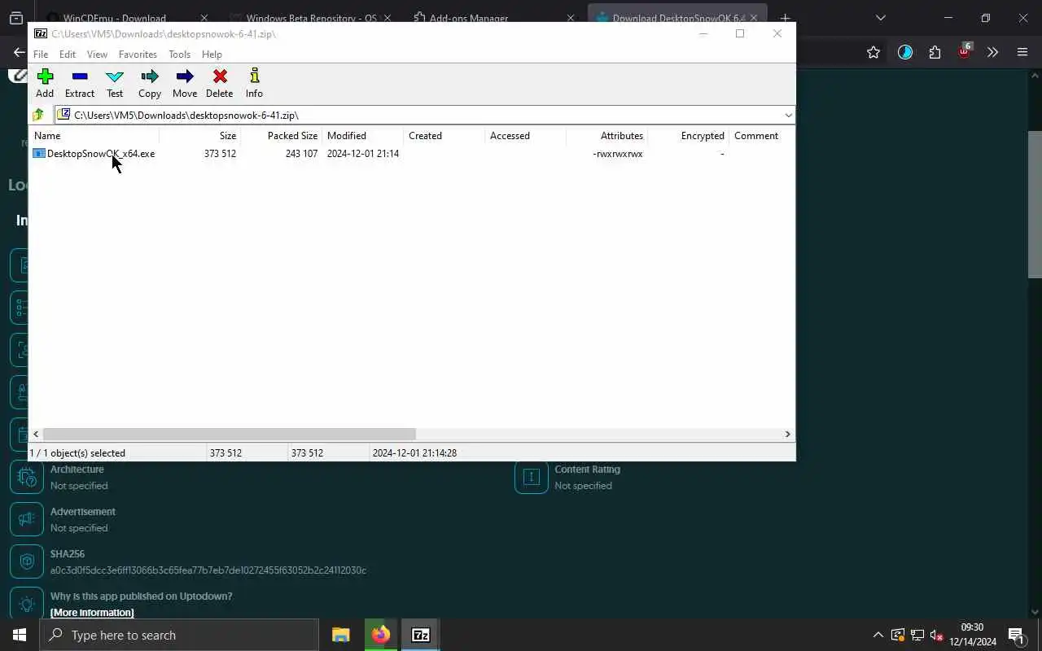Open the Edit menu

(x=68, y=55)
